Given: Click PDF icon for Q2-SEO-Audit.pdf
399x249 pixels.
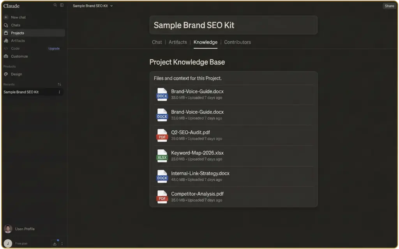Looking at the screenshot, I should [162, 135].
